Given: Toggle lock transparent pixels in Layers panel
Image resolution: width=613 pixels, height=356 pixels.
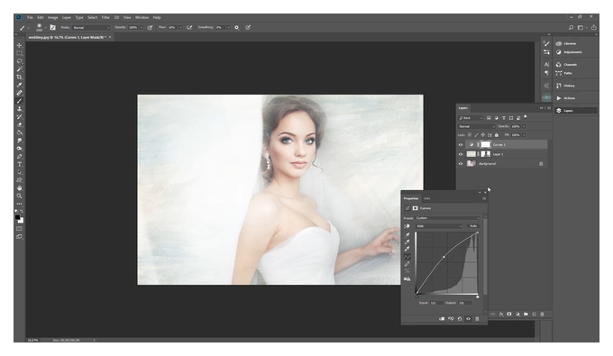Looking at the screenshot, I should tap(470, 135).
